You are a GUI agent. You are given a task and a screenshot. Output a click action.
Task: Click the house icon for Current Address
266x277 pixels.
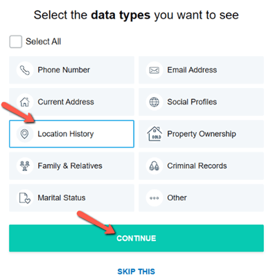25,102
